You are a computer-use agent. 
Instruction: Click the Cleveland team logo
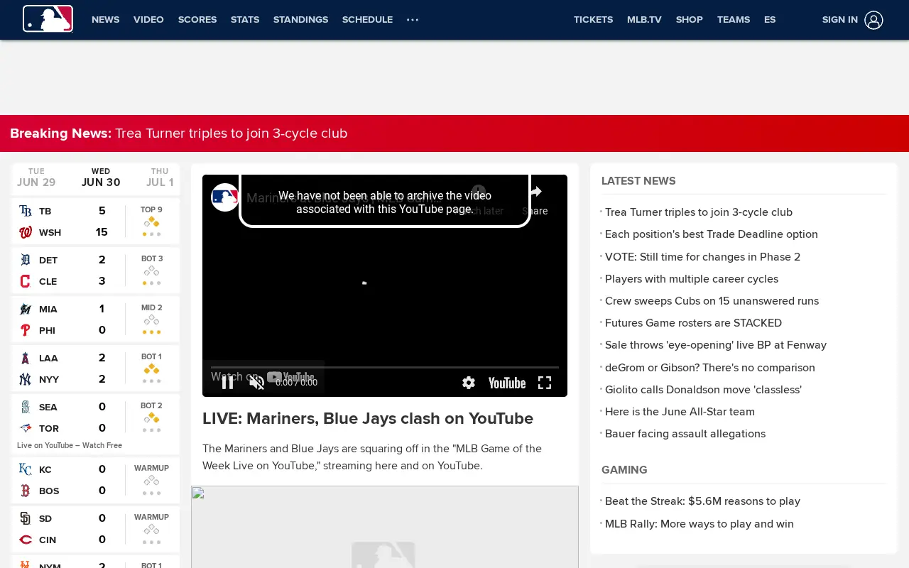[26, 281]
